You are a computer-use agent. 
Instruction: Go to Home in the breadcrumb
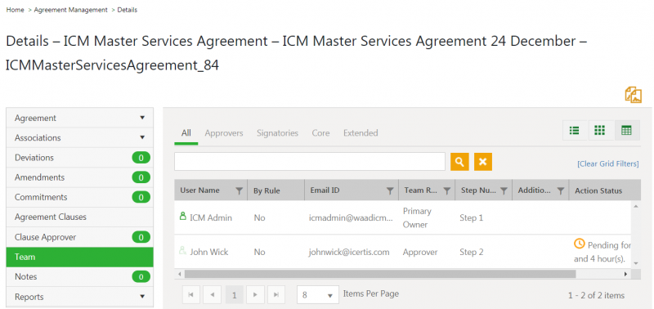click(x=15, y=10)
